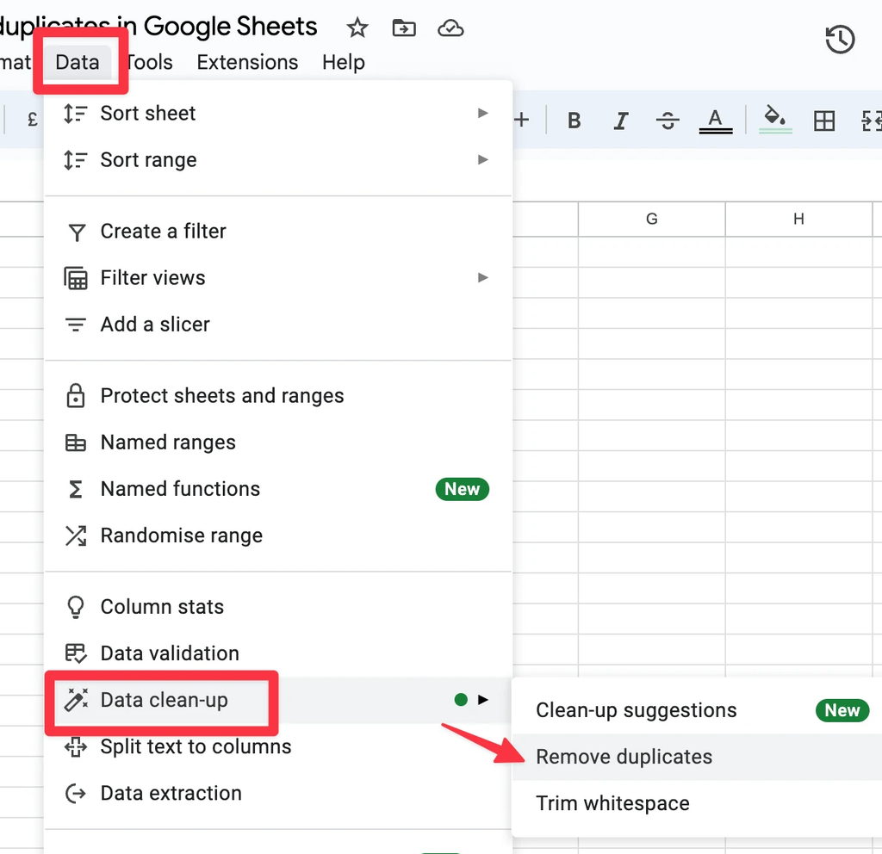Open the Extensions menu

(x=247, y=63)
